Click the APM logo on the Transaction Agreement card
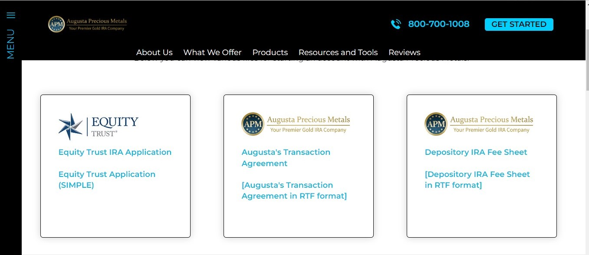The height and width of the screenshot is (255, 589). pyautogui.click(x=296, y=124)
